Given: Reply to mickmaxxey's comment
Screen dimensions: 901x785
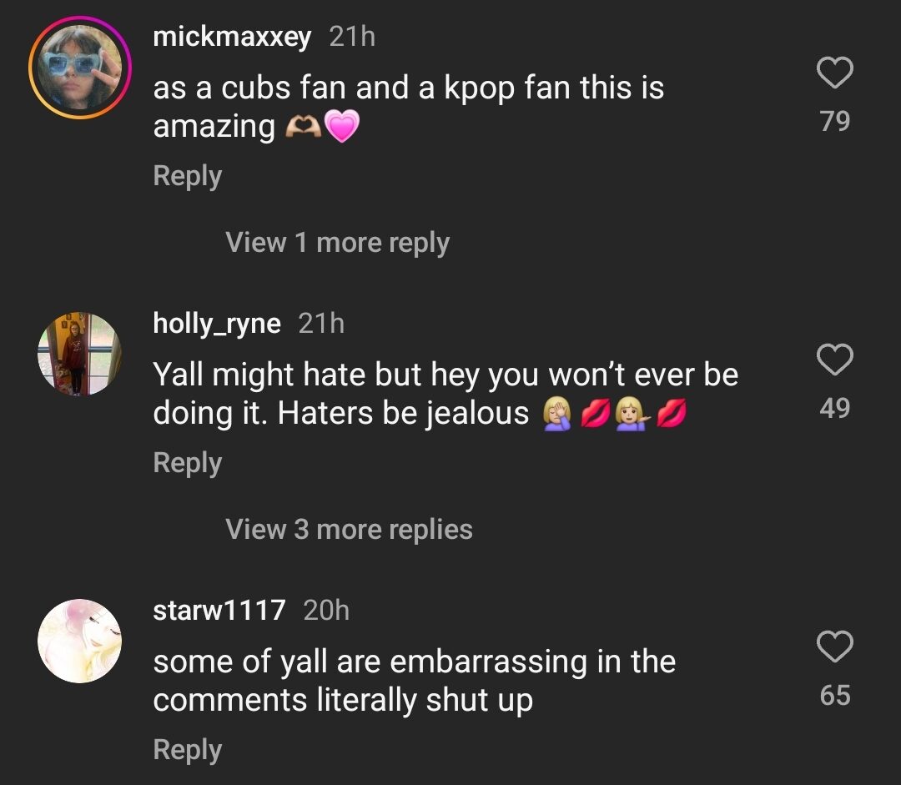Looking at the screenshot, I should tap(187, 177).
